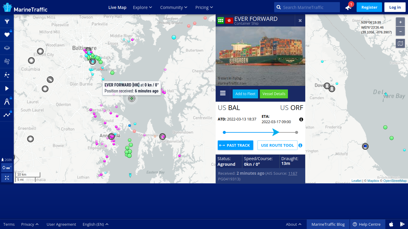408x229 pixels.
Task: Click the Hong Kong flag icon
Action: 229,20
